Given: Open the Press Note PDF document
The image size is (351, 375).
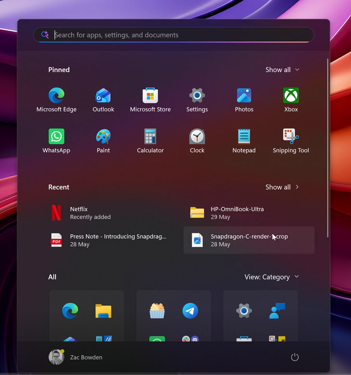Looking at the screenshot, I should (108, 240).
